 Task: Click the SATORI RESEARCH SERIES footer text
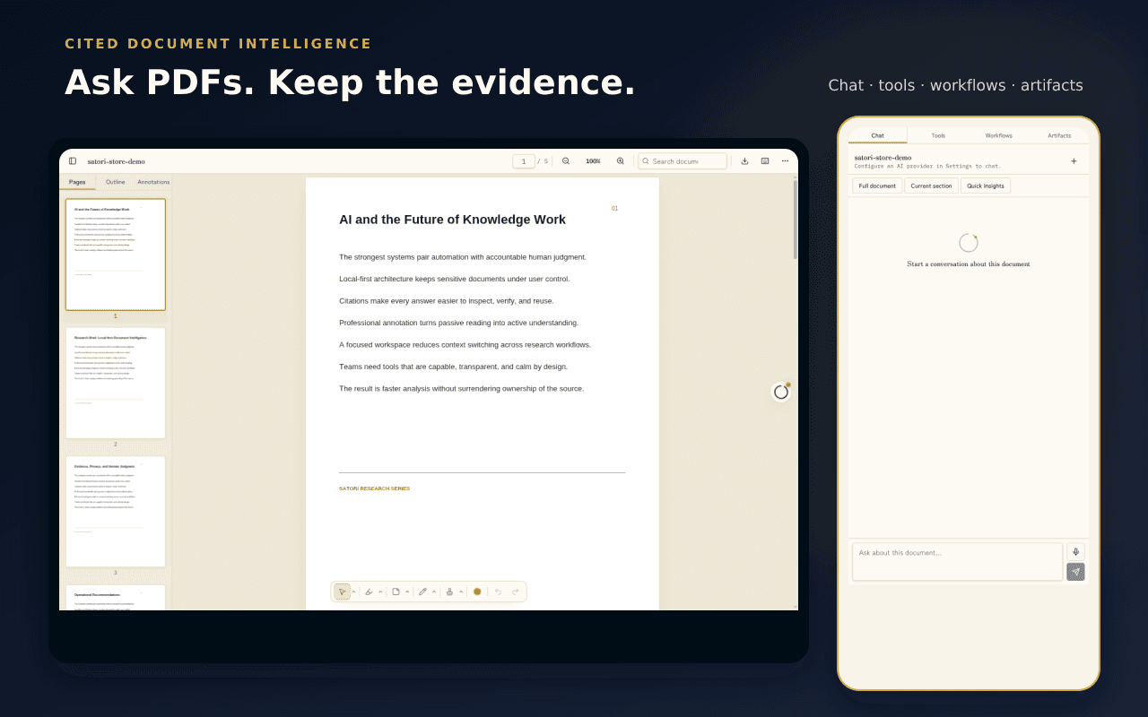point(374,488)
